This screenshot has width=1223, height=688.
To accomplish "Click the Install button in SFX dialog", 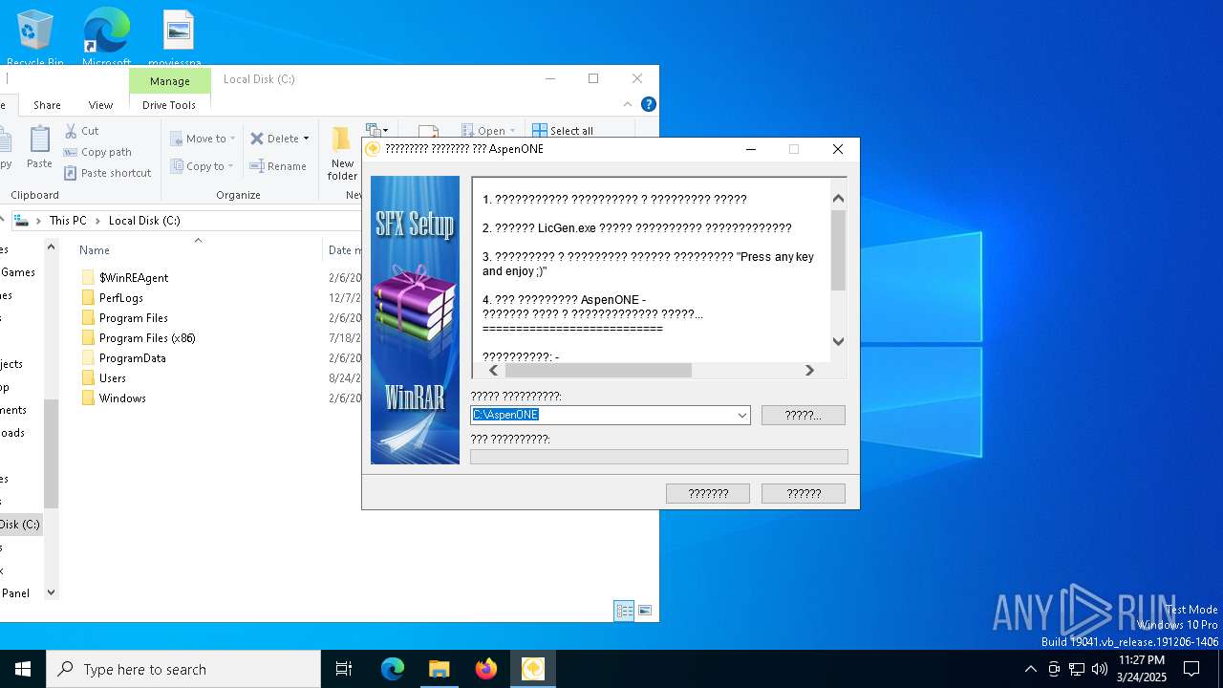I will 708,493.
